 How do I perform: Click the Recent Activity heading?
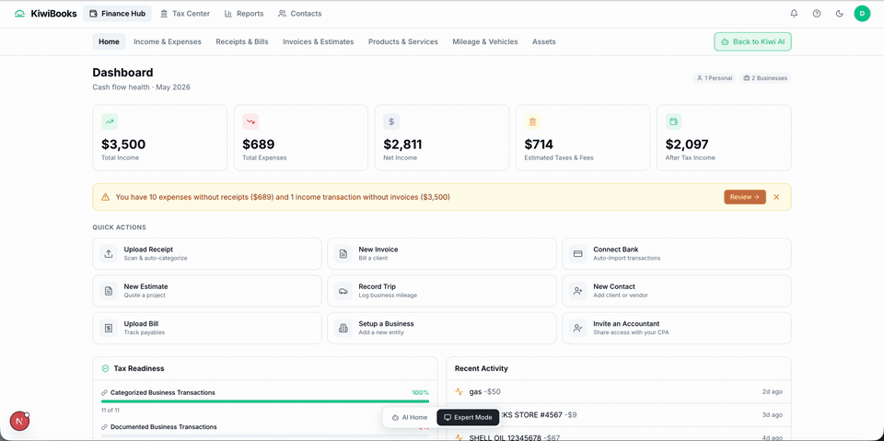[481, 368]
